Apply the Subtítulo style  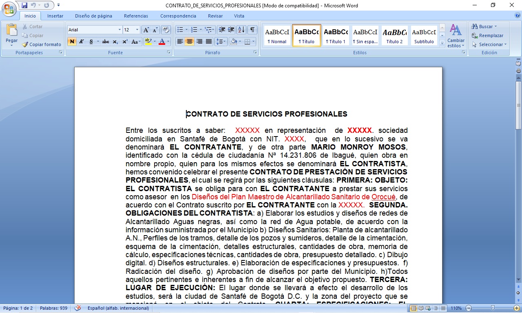pyautogui.click(x=424, y=35)
